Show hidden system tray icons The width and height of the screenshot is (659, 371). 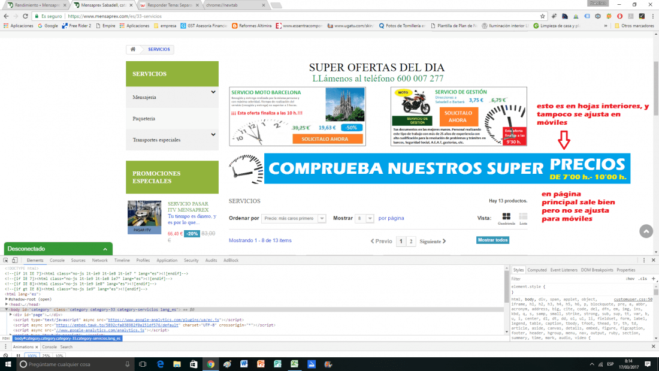[x=592, y=364]
